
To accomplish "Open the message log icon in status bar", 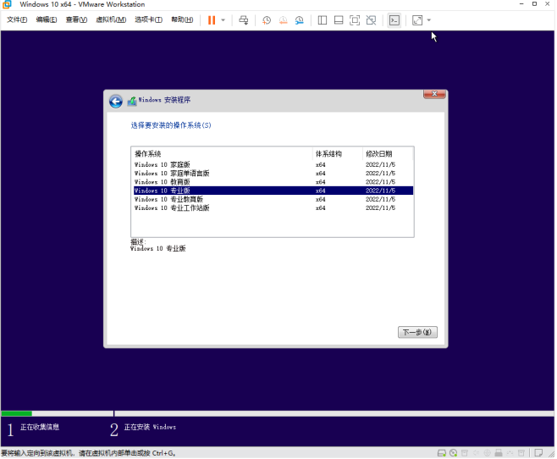I will coord(538,453).
